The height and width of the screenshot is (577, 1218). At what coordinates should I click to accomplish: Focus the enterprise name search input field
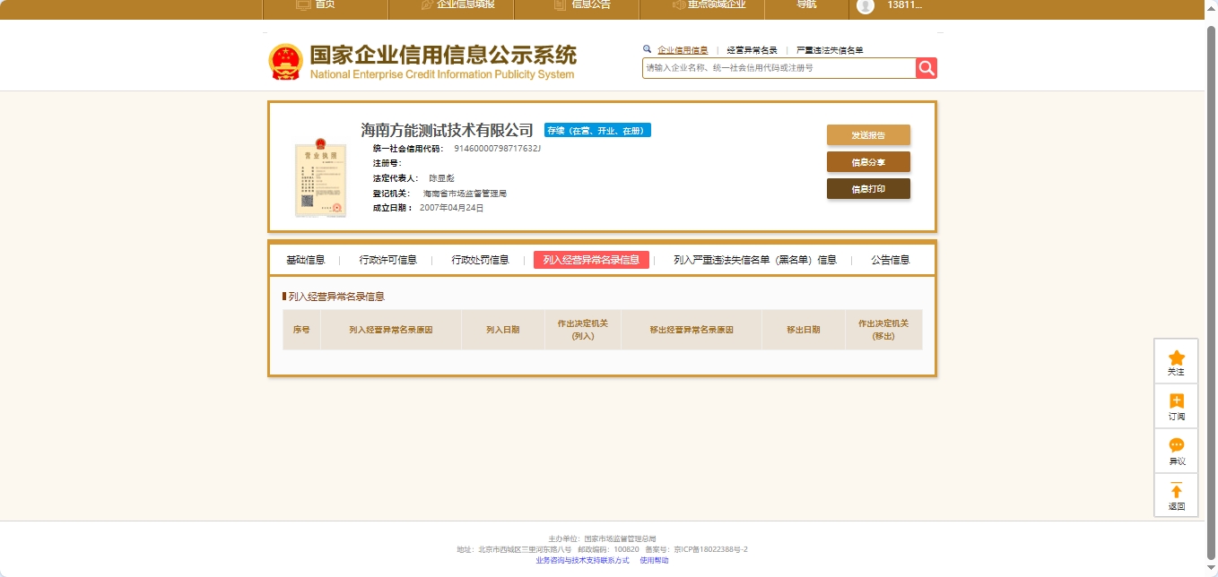pyautogui.click(x=778, y=68)
